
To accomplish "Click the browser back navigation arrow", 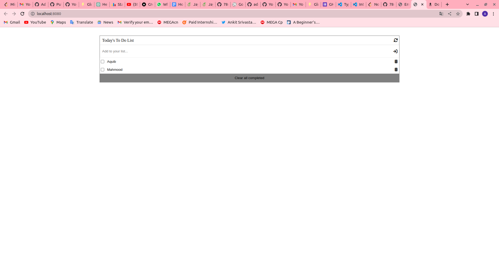I will tap(6, 14).
